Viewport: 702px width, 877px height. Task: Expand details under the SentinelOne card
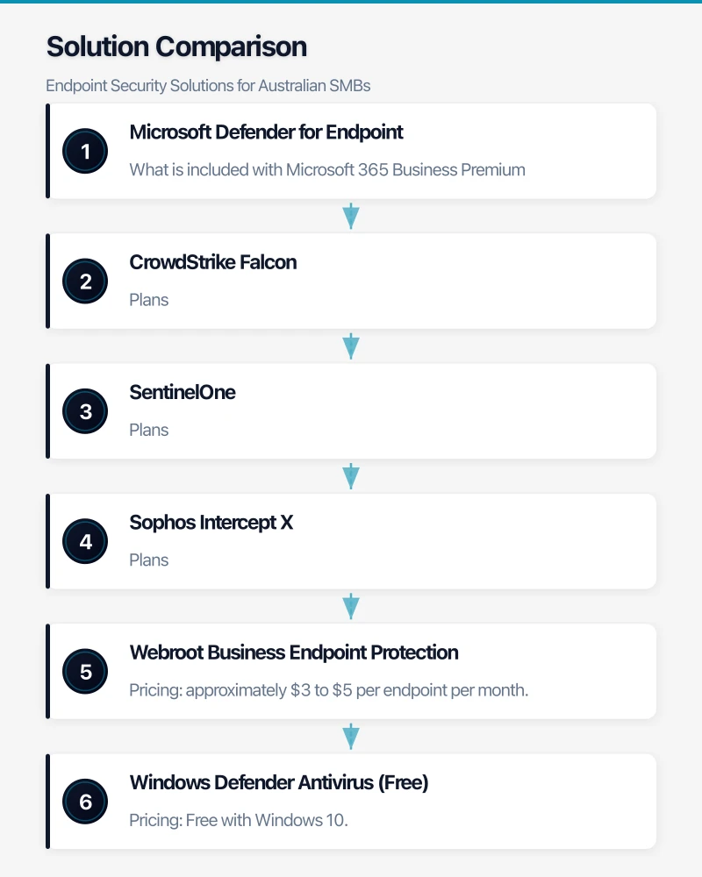point(149,430)
